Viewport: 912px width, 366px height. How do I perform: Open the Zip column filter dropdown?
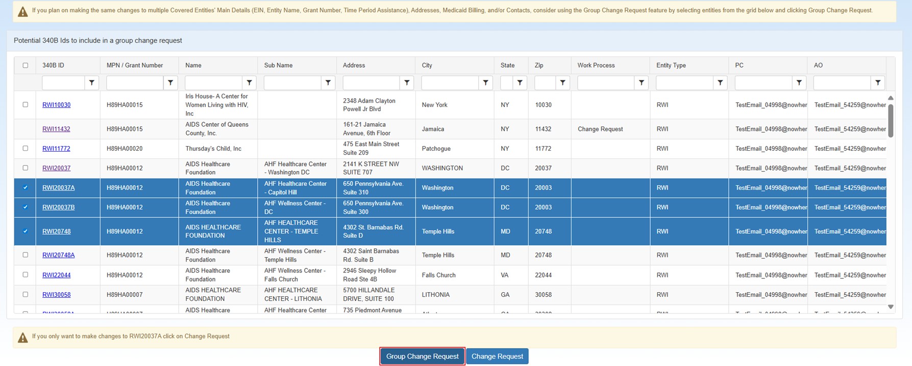pos(562,82)
